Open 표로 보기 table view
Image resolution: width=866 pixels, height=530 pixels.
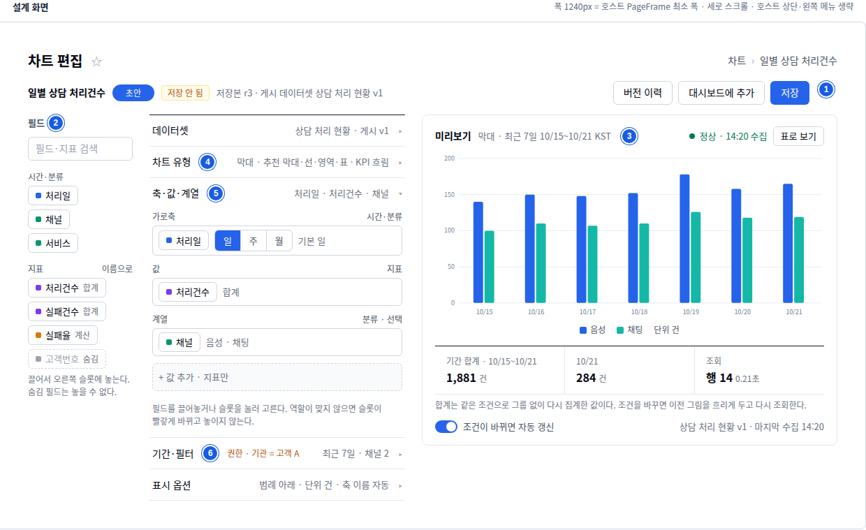point(798,136)
